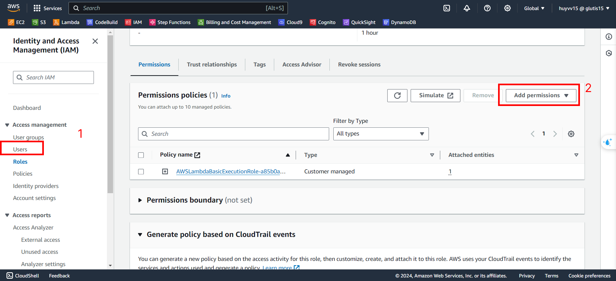This screenshot has height=281, width=616.
Task: Open the huyvv15 account menu
Action: [584, 8]
